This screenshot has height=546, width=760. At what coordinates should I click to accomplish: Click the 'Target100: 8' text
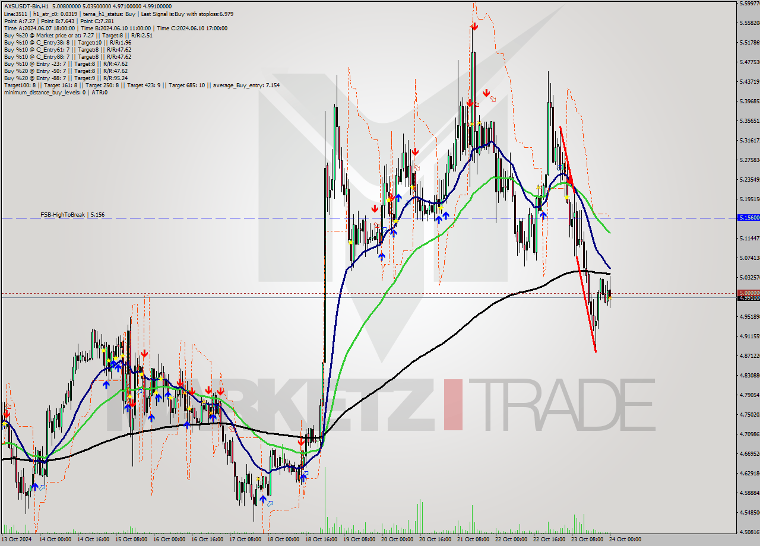[x=19, y=85]
